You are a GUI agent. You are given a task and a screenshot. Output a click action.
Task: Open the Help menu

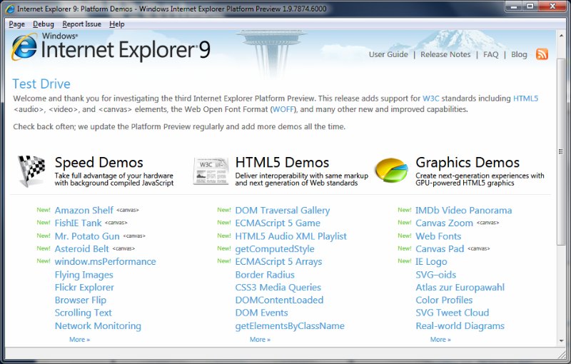pyautogui.click(x=117, y=24)
